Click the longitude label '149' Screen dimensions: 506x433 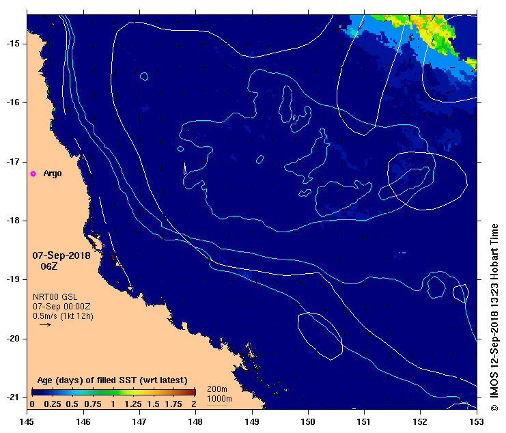pyautogui.click(x=252, y=421)
